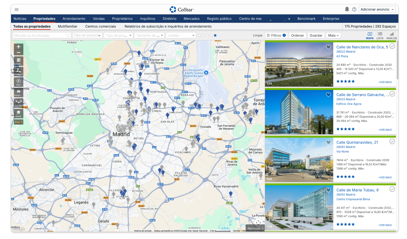Tick the checkmark for Calle de Nanclares de Oca
This screenshot has width=407, height=239.
(392, 46)
